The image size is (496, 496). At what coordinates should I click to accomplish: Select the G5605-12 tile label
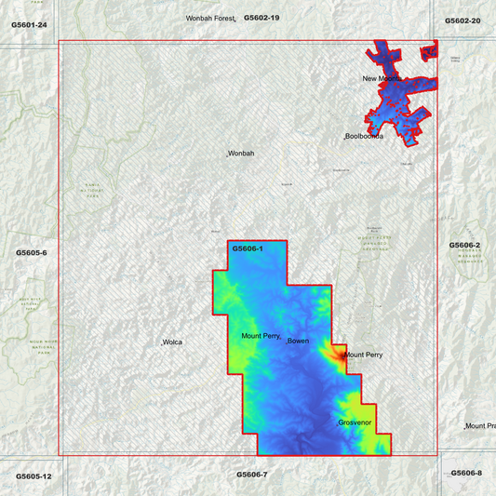click(34, 476)
